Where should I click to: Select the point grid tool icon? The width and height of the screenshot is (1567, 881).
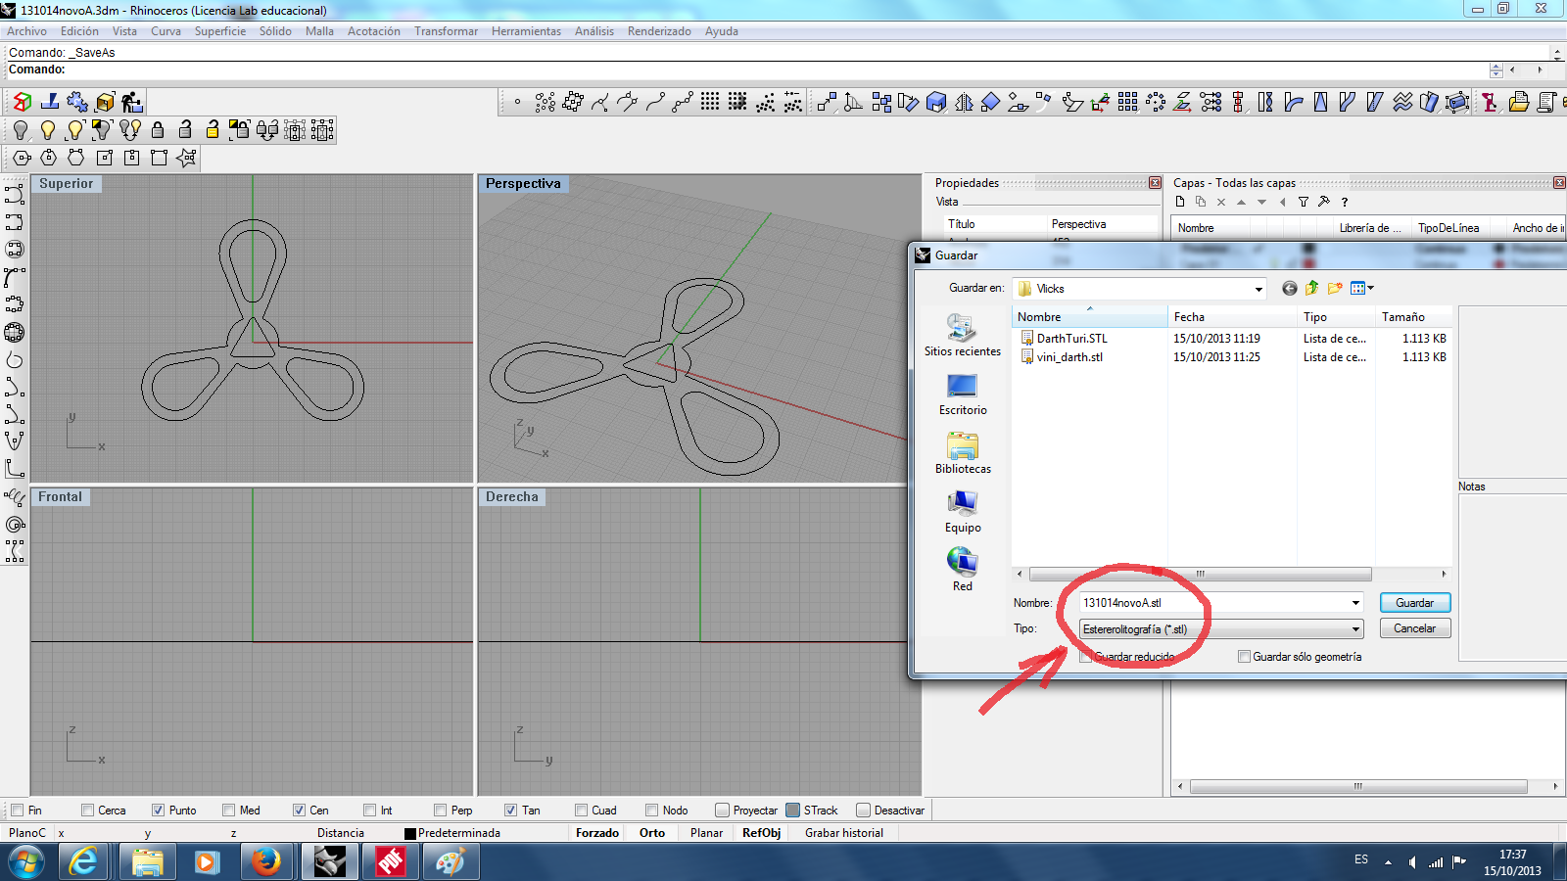tap(710, 102)
